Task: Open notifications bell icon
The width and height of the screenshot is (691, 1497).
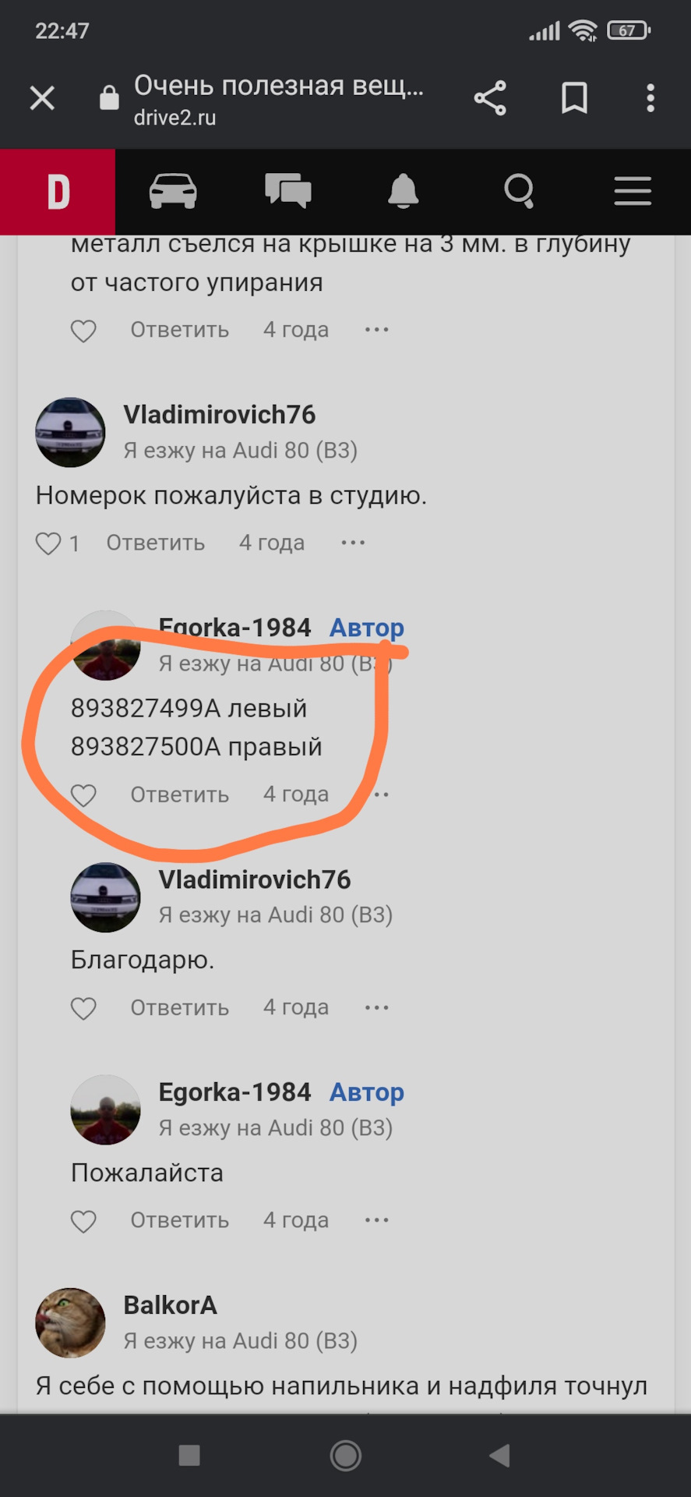Action: tap(404, 191)
